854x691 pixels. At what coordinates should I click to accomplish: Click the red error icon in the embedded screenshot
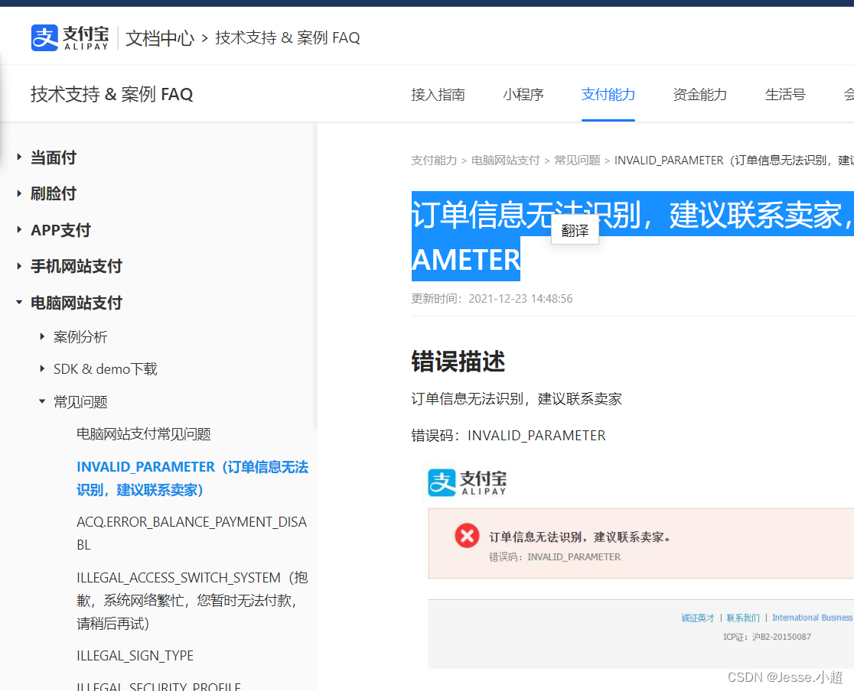pos(467,536)
